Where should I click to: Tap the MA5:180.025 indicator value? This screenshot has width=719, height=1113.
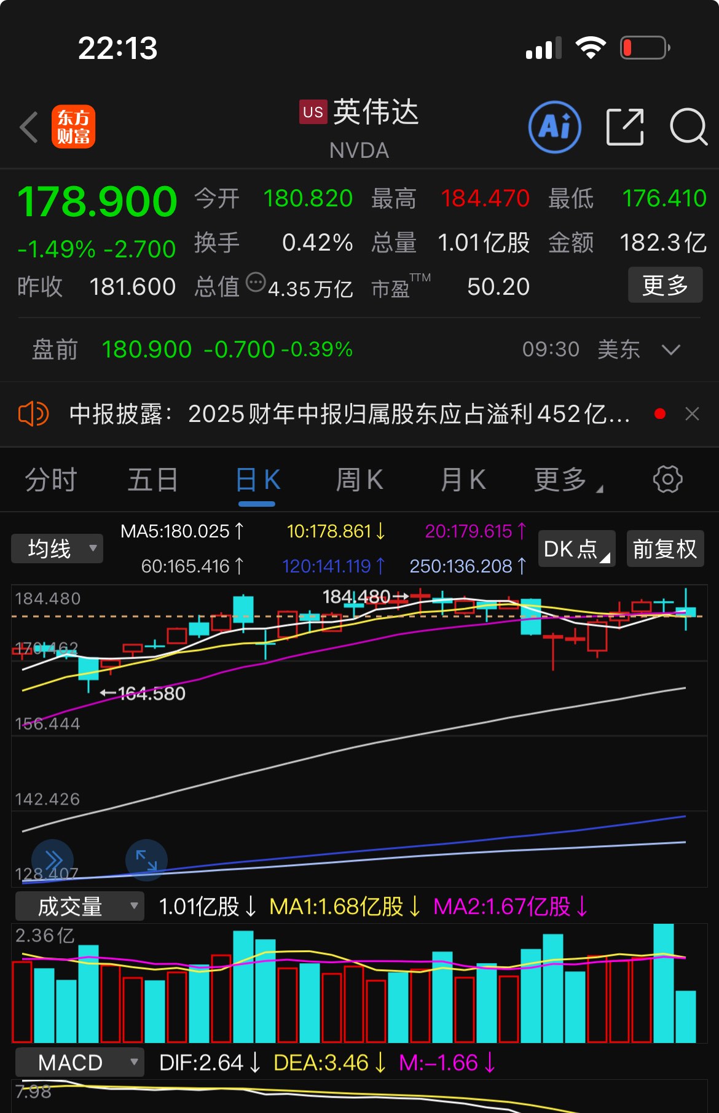(x=182, y=531)
